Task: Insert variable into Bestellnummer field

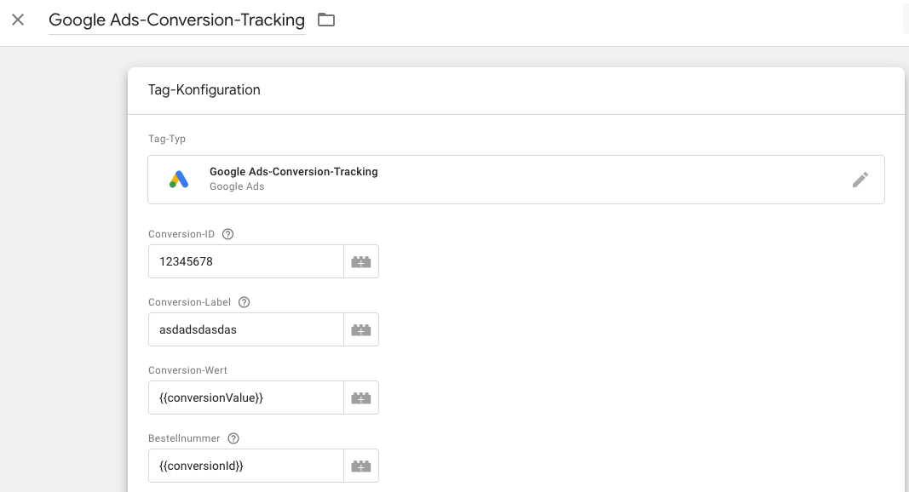Action: [361, 466]
